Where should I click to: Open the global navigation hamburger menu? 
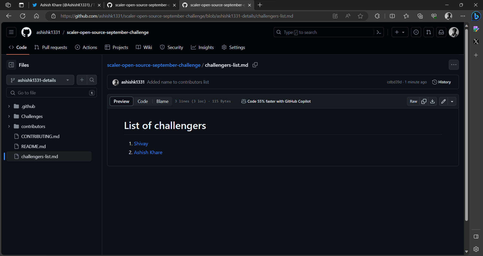11,32
